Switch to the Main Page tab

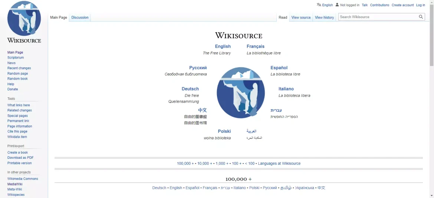click(x=58, y=17)
